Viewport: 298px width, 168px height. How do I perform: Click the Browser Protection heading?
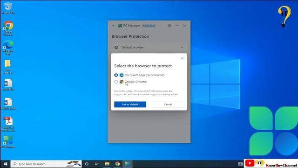130,36
